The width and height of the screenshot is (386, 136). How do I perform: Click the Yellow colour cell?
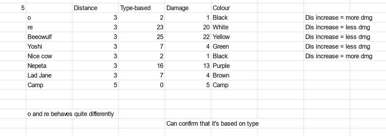coord(221,37)
